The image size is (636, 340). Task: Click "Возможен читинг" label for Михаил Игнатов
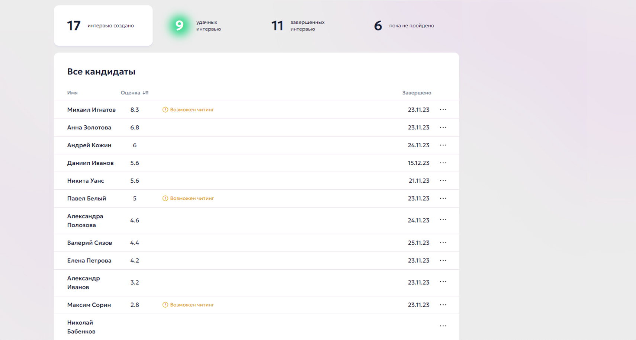[x=192, y=110]
